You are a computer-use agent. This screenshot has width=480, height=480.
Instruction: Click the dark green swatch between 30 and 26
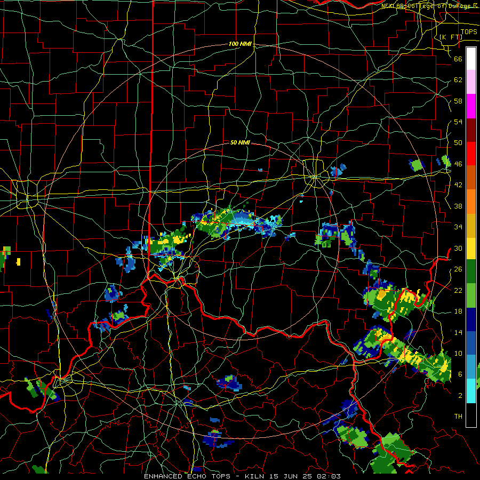pyautogui.click(x=471, y=271)
